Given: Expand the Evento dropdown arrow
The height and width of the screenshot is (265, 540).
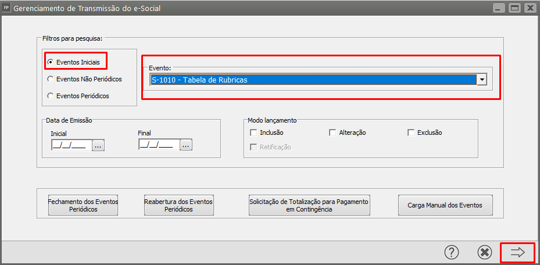Looking at the screenshot, I should [x=481, y=80].
